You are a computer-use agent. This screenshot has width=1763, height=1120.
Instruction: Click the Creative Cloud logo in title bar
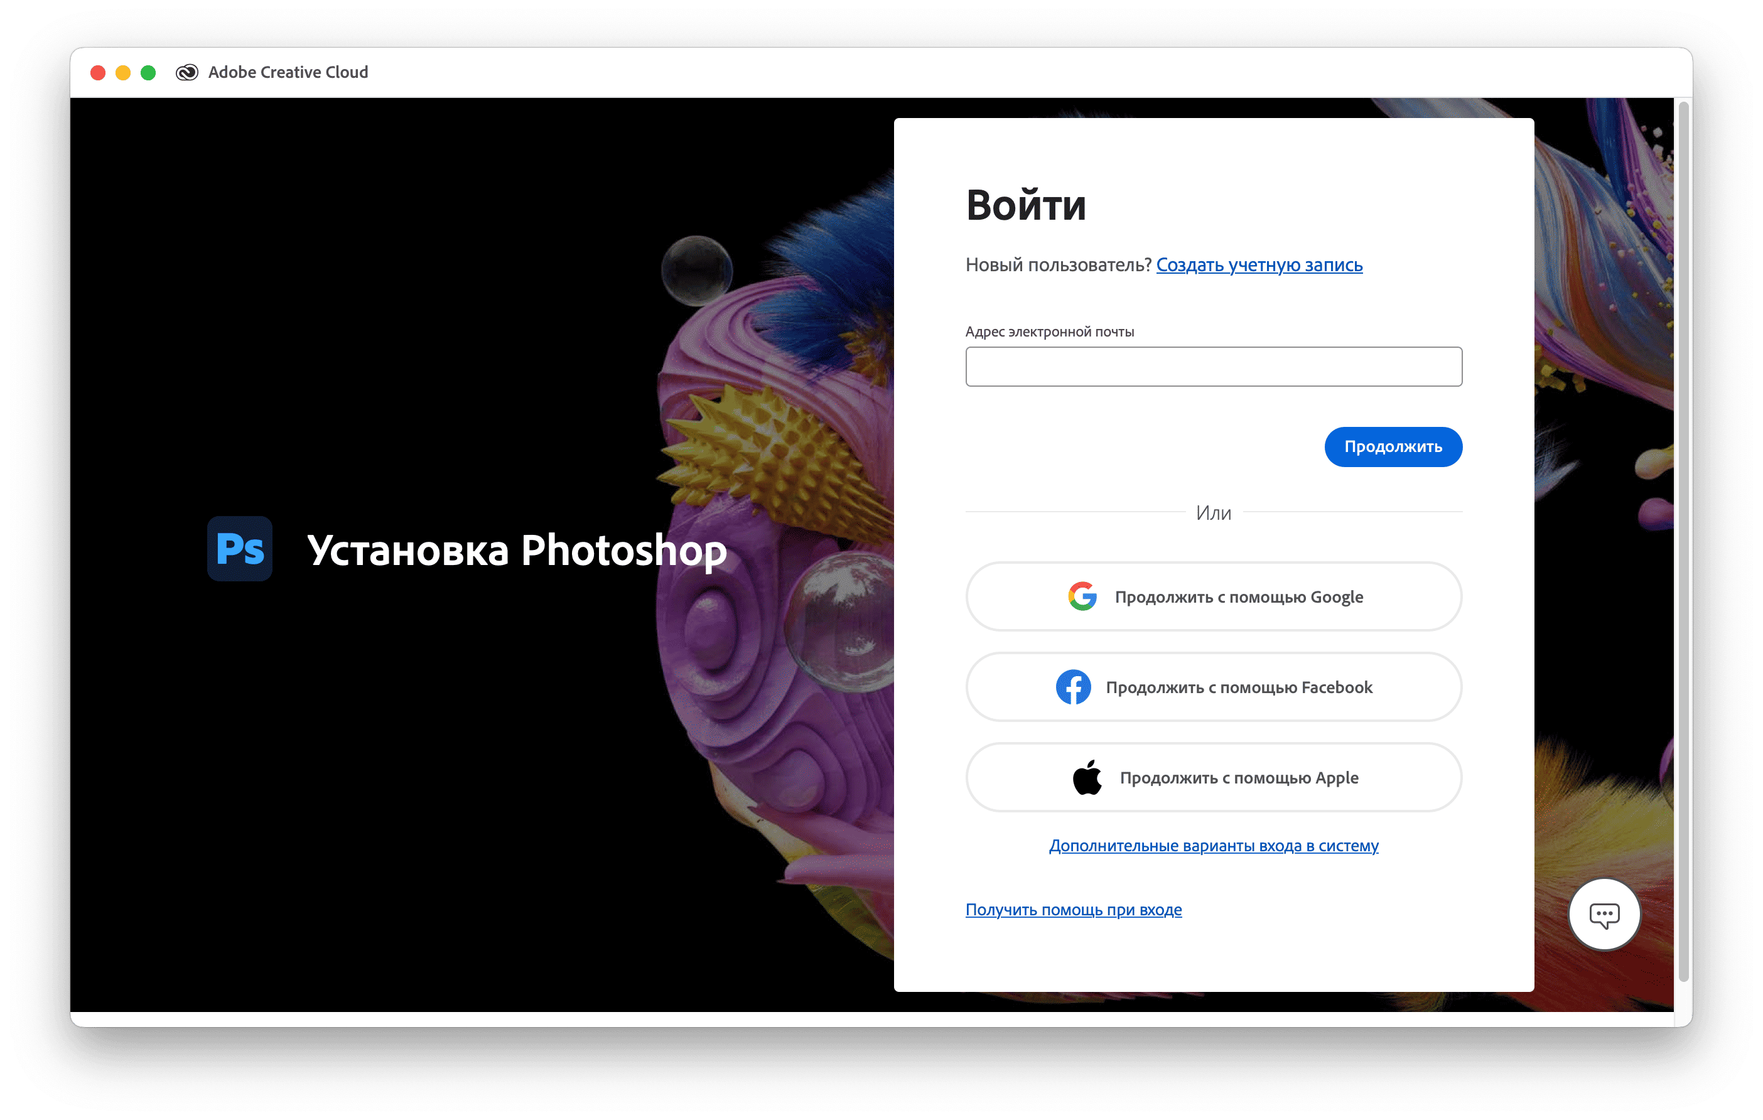186,72
